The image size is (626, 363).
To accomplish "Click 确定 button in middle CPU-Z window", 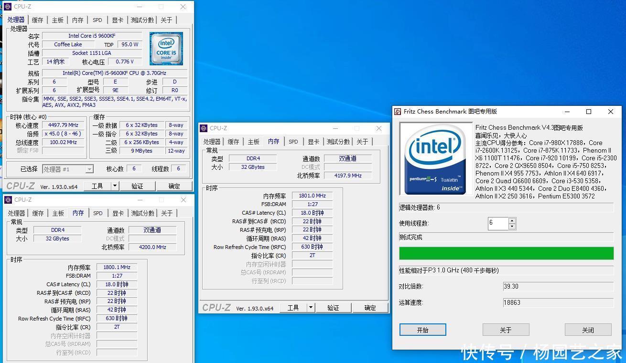I will point(370,308).
